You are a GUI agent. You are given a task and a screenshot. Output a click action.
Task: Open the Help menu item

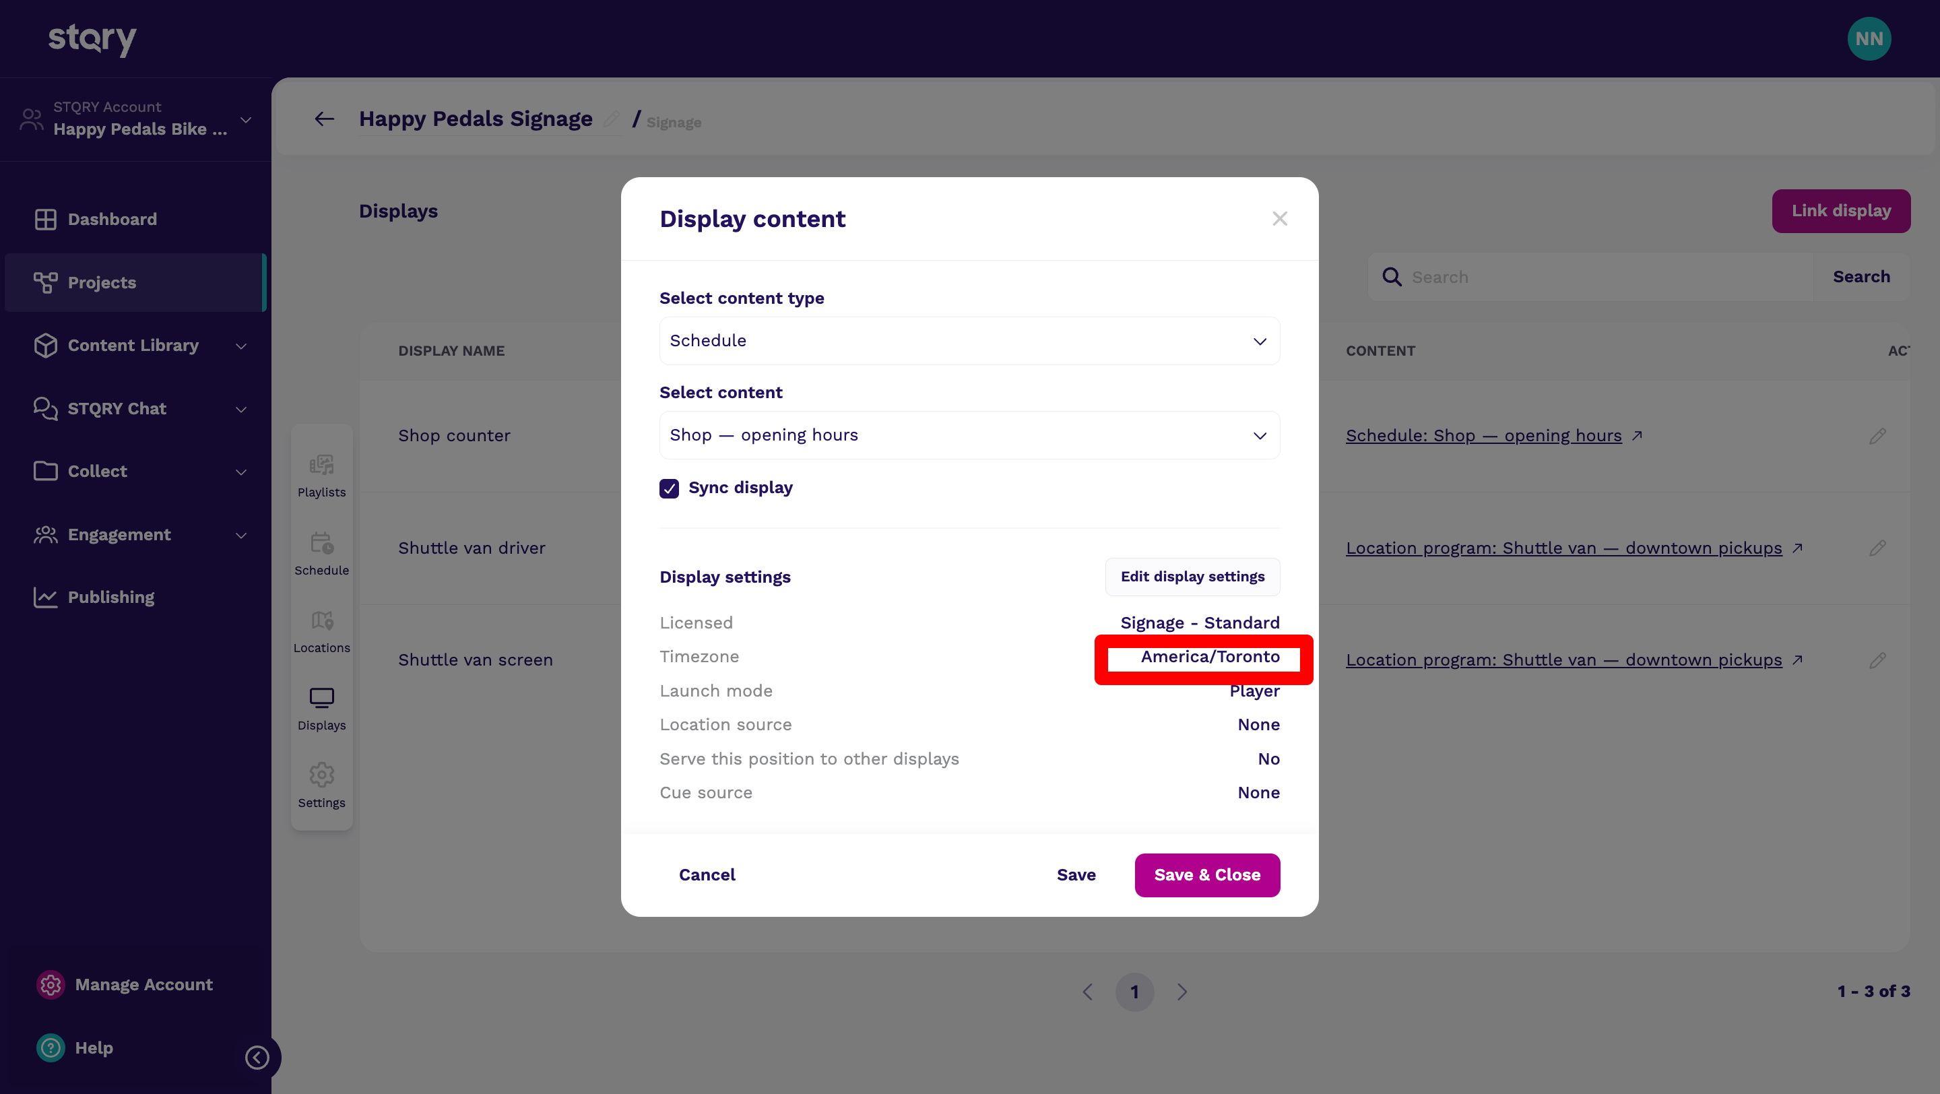(x=75, y=1048)
